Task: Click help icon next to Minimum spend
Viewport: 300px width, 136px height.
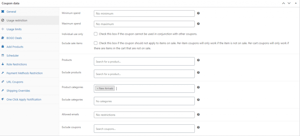Action: [198, 13]
